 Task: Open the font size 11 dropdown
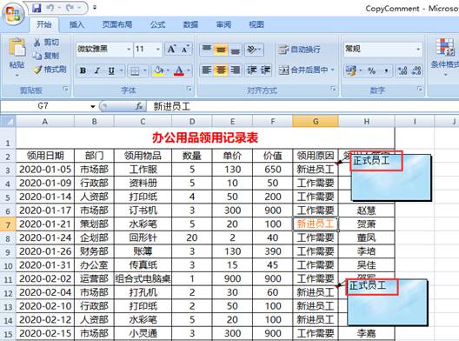[x=158, y=49]
